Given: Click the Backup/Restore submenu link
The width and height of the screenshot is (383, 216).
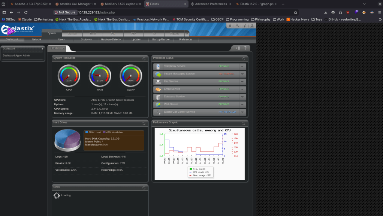Looking at the screenshot, I should [x=161, y=39].
